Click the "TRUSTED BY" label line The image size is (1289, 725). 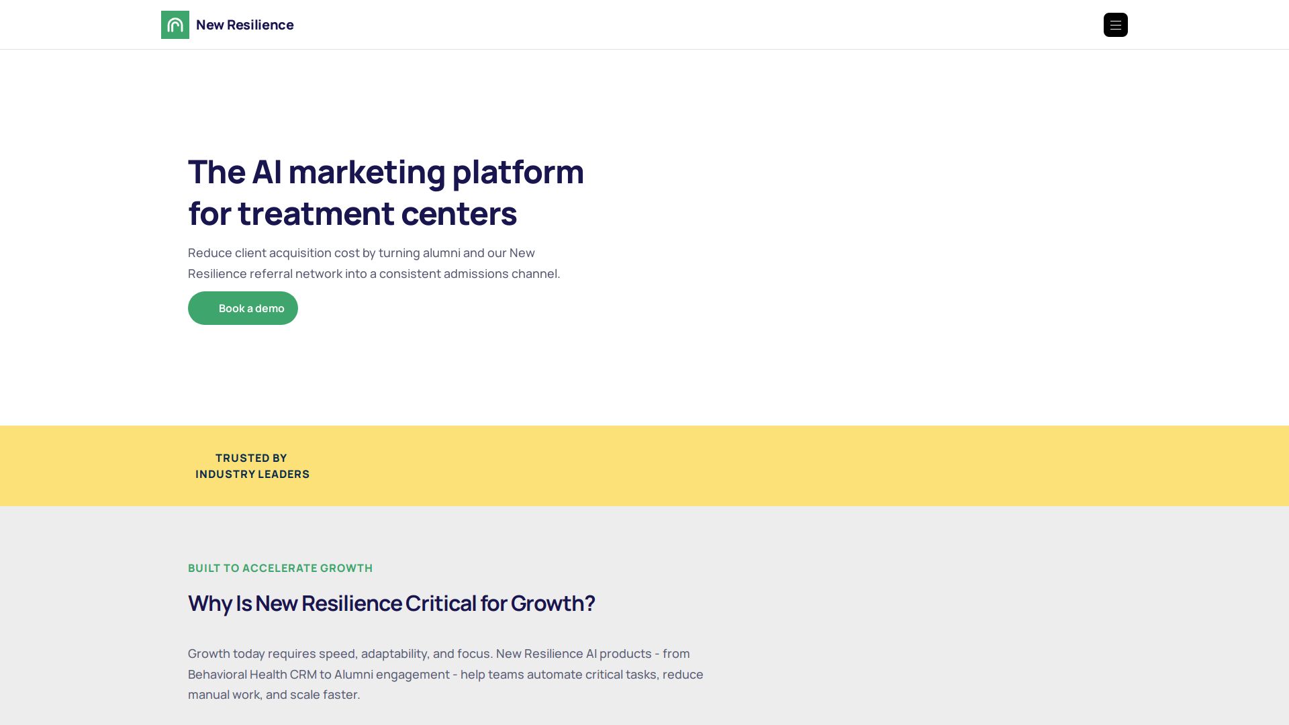click(x=251, y=458)
